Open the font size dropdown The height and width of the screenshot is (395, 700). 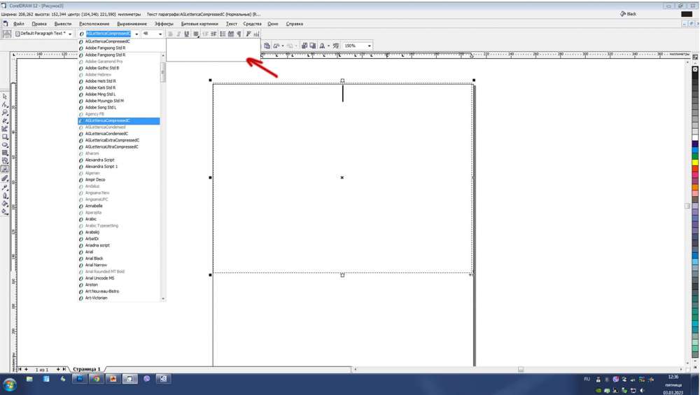(x=160, y=34)
